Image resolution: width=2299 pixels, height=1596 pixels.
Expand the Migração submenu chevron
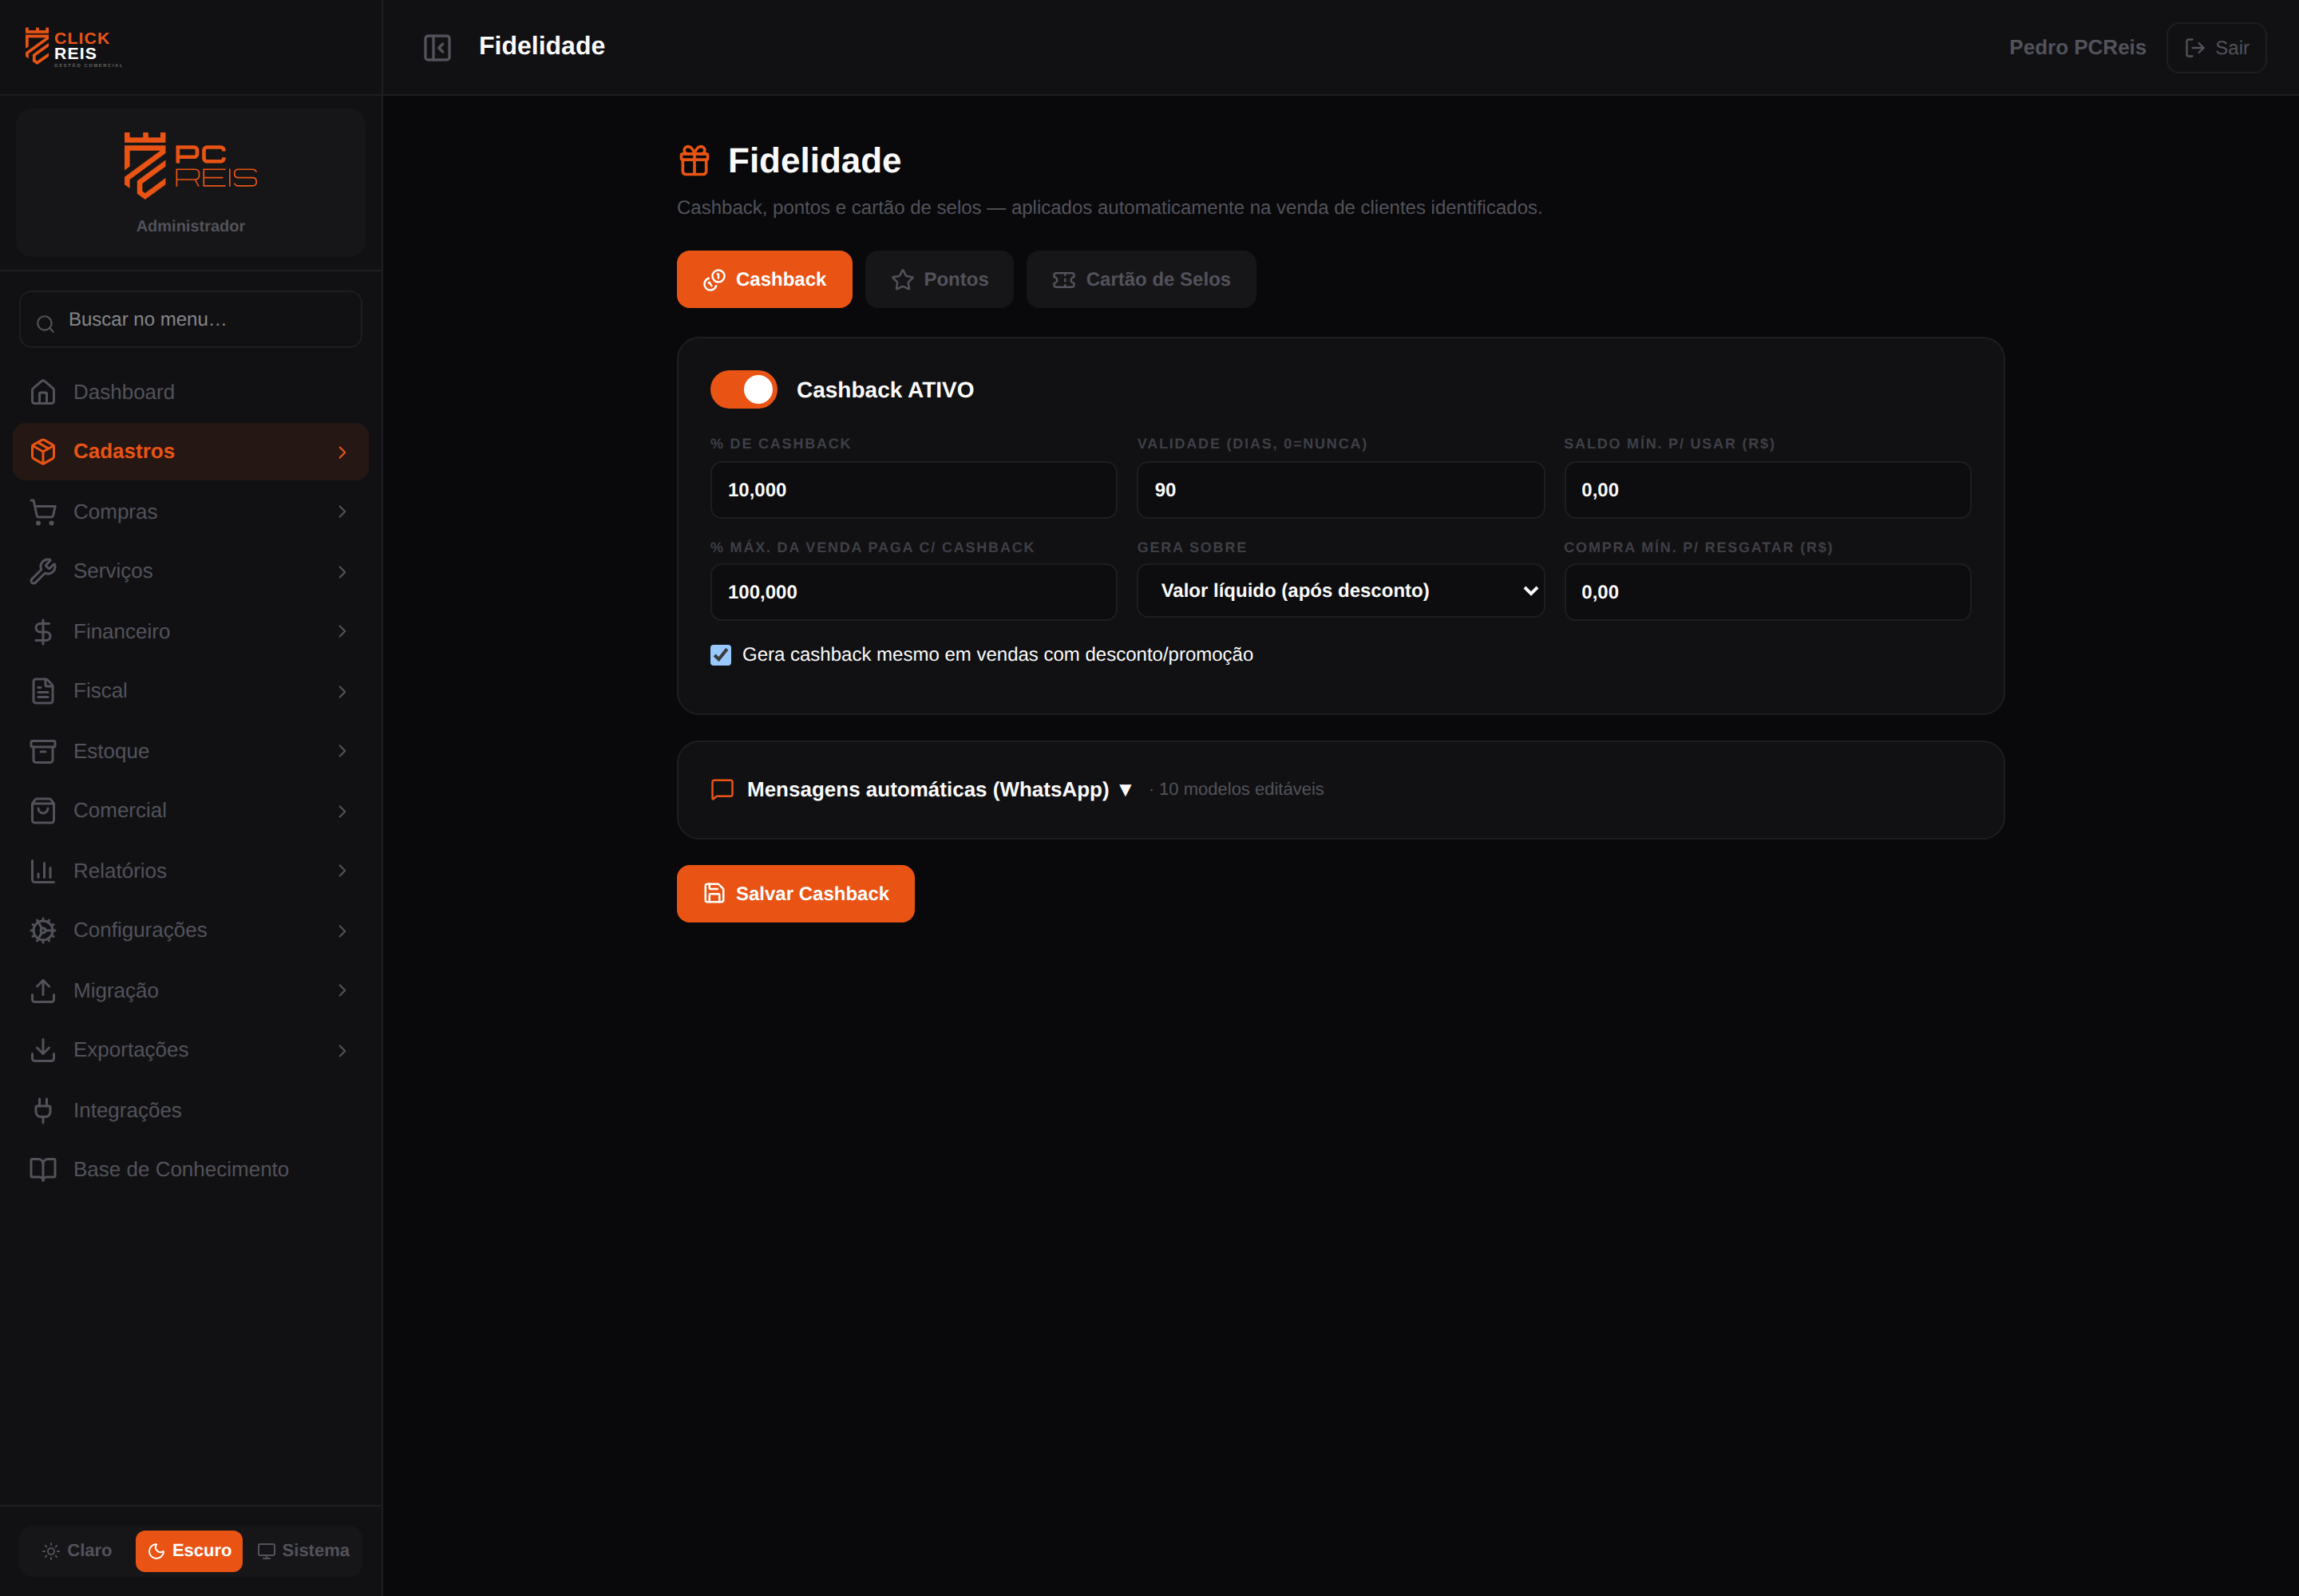342,990
